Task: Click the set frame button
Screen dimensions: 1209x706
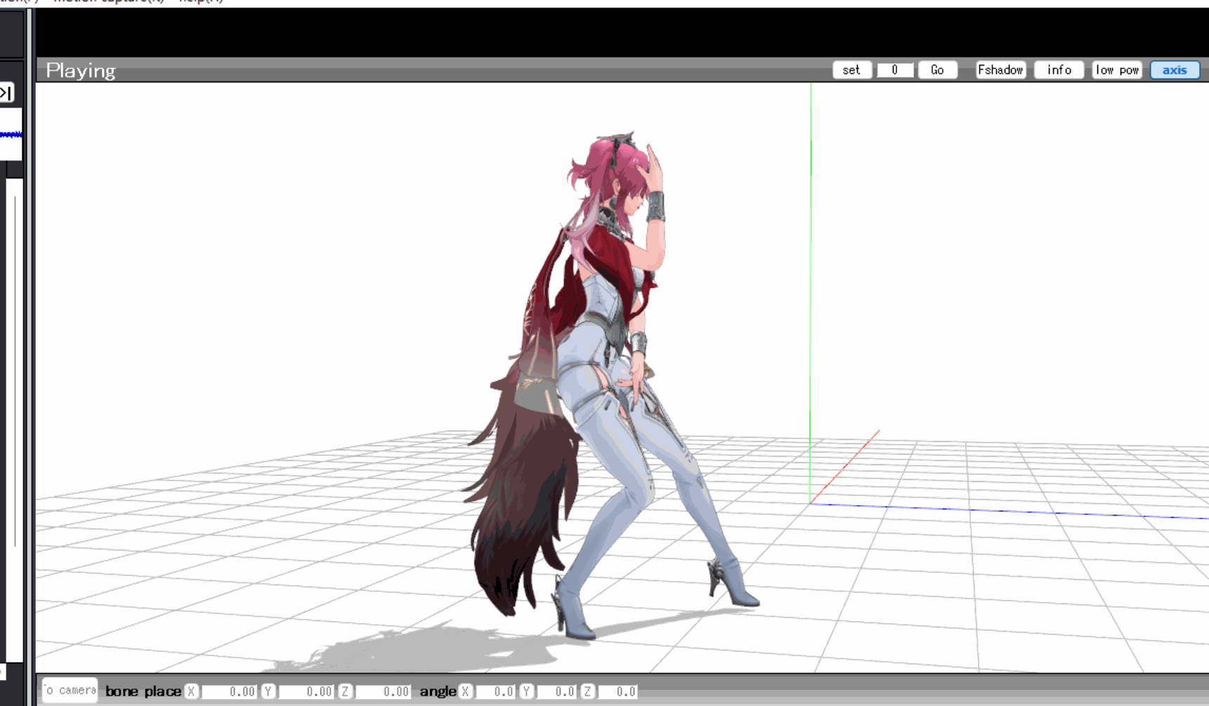Action: [851, 70]
